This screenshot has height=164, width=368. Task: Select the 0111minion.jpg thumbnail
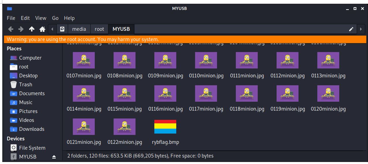pos(247,60)
